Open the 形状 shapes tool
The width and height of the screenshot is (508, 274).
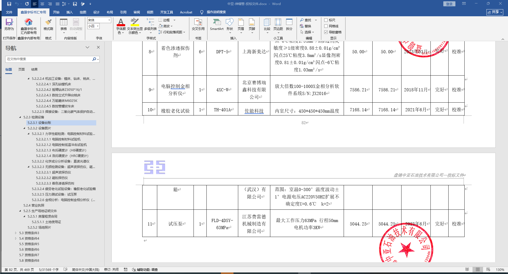tap(230, 26)
